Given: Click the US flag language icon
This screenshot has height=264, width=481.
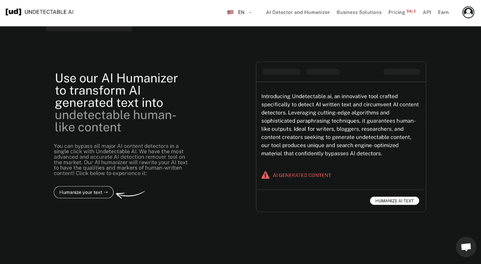Looking at the screenshot, I should 230,12.
